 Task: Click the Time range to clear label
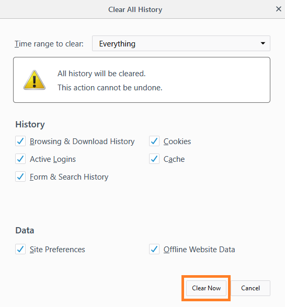click(x=49, y=44)
